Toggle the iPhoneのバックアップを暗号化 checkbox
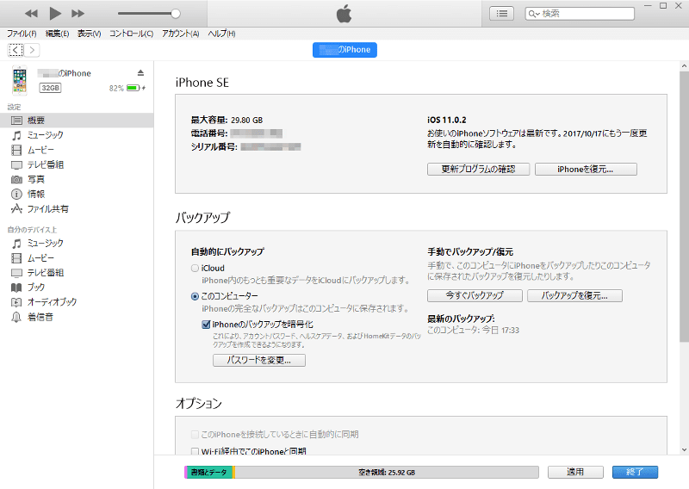 pos(206,324)
